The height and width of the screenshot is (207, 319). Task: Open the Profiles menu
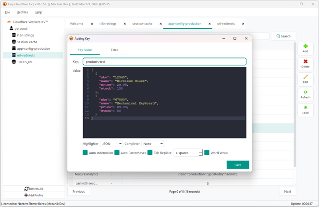click(23, 12)
